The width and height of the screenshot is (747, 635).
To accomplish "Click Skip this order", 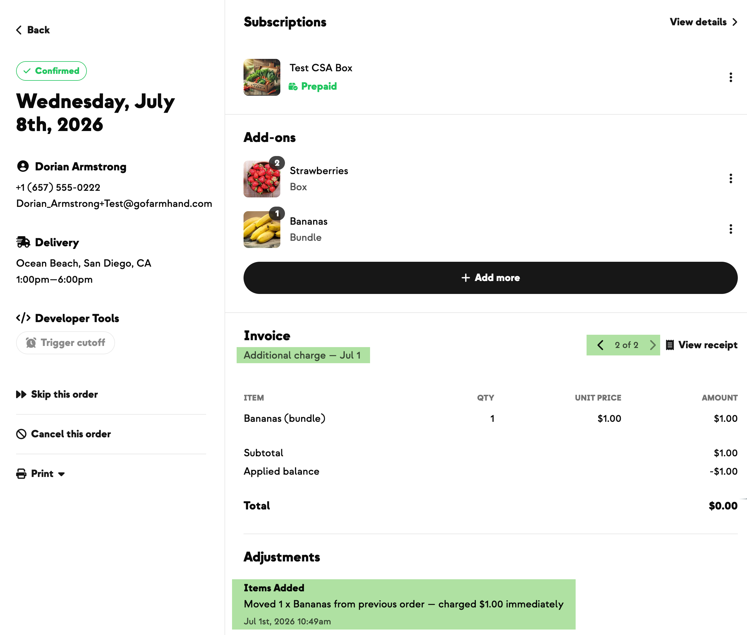I will [57, 394].
